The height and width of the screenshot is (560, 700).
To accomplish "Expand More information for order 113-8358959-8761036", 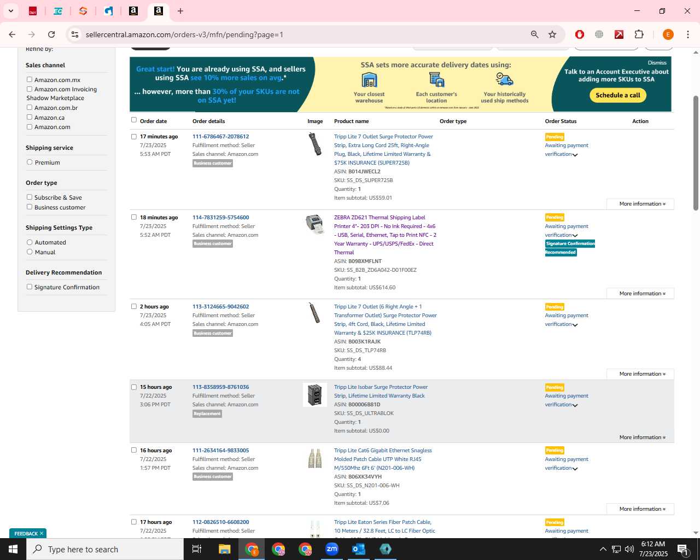I will click(x=643, y=437).
